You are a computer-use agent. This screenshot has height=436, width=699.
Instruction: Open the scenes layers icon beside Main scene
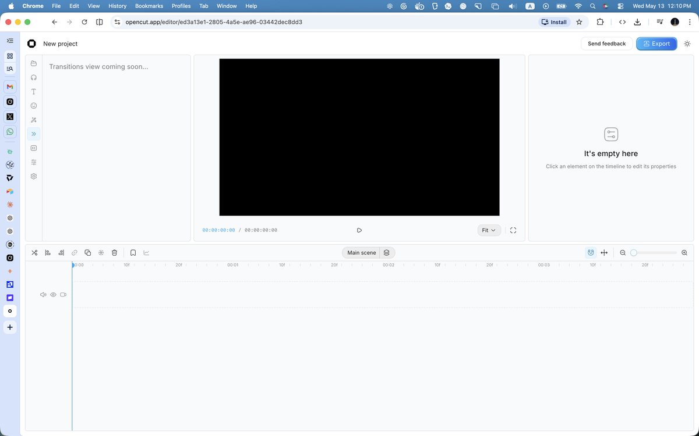(x=387, y=253)
